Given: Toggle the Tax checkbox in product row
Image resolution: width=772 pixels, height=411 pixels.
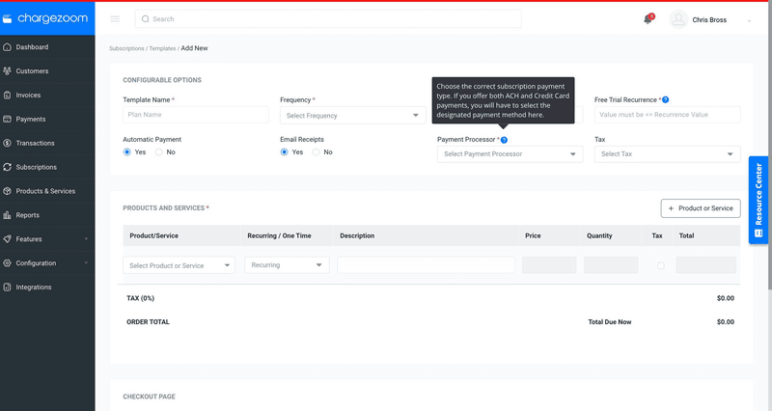Looking at the screenshot, I should tap(661, 265).
